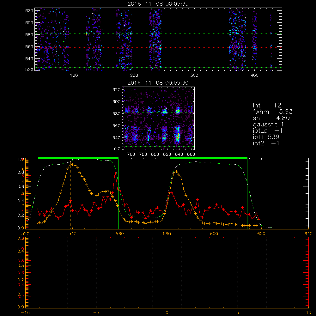Click the dashed orange center line in the bottom plot
This screenshot has width=316, height=316.
click(167, 273)
